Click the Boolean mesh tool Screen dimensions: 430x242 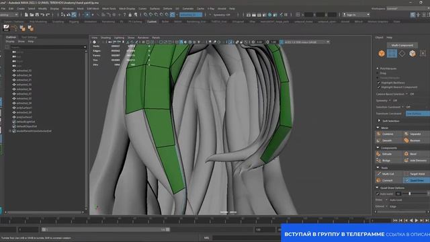coord(416,140)
